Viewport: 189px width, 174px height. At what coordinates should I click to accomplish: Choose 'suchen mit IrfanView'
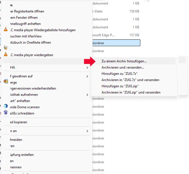pos(26,36)
